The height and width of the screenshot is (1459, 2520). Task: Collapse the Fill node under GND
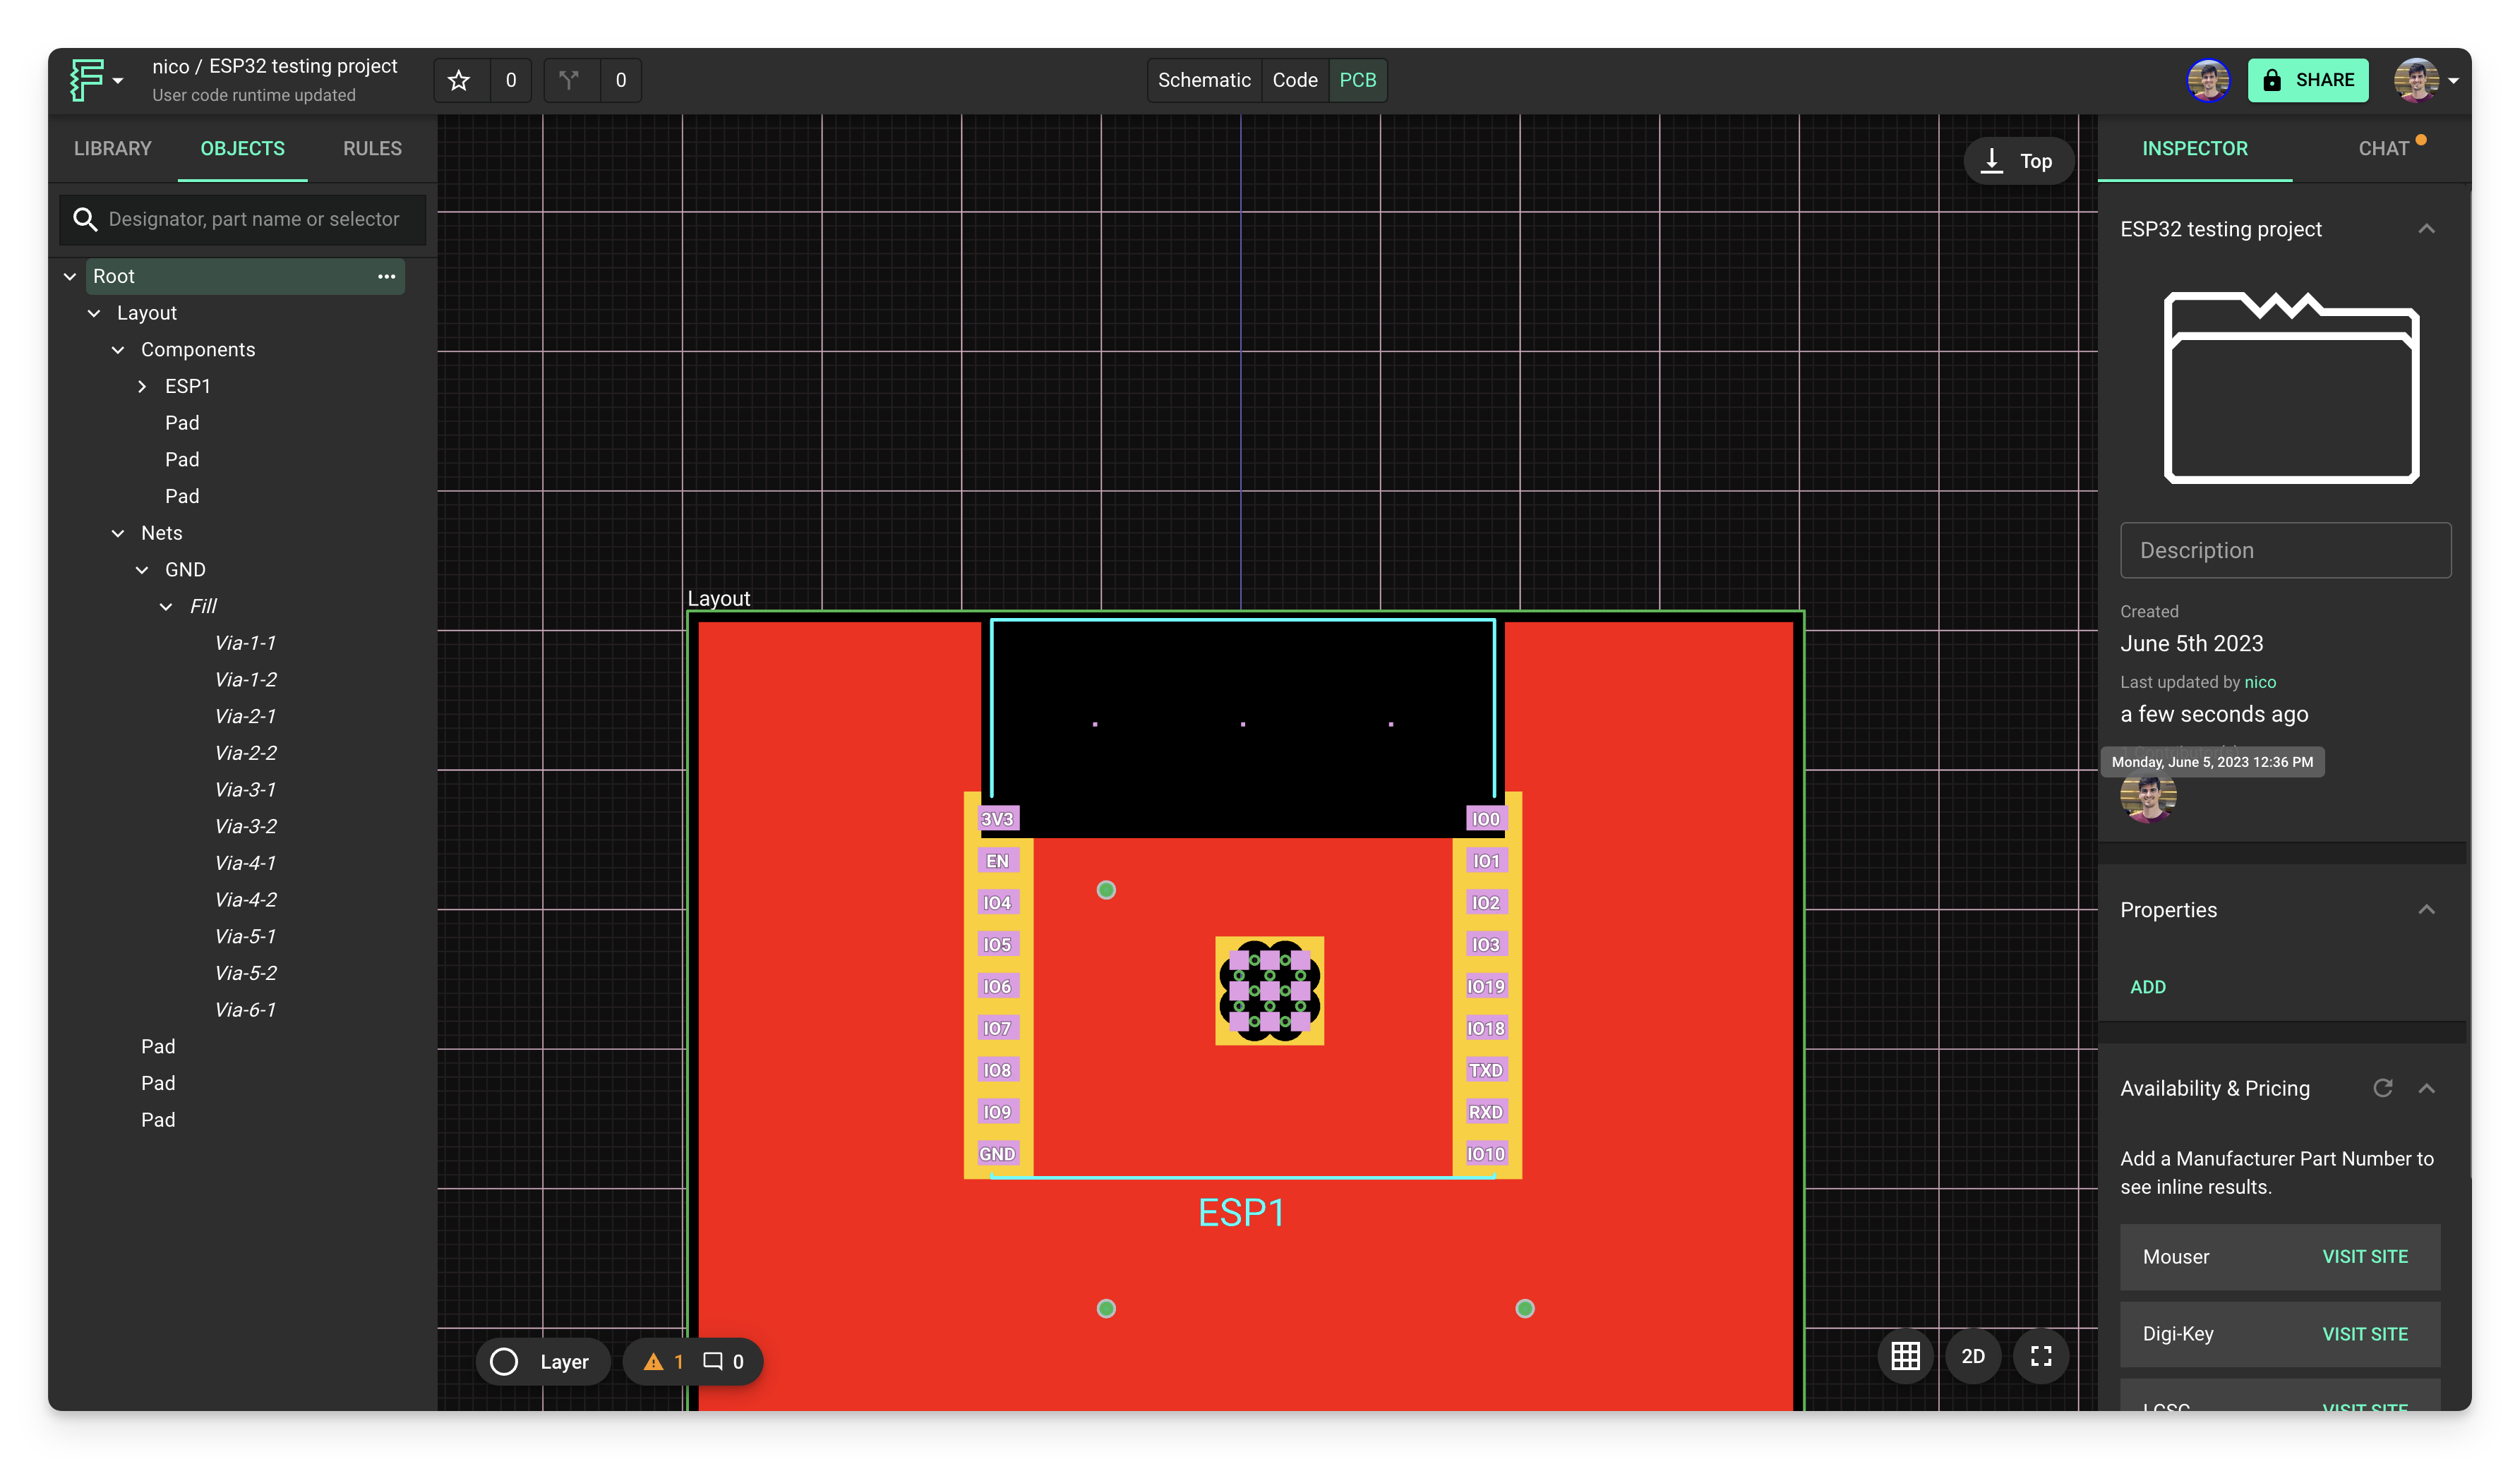(x=166, y=605)
